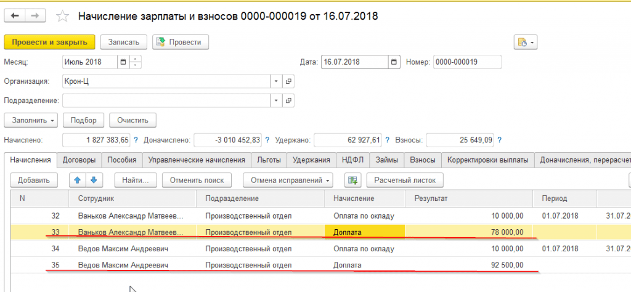Screen dimensions: 631x292
Task: Click into the Дата field 16.07.2018
Action: [x=355, y=62]
